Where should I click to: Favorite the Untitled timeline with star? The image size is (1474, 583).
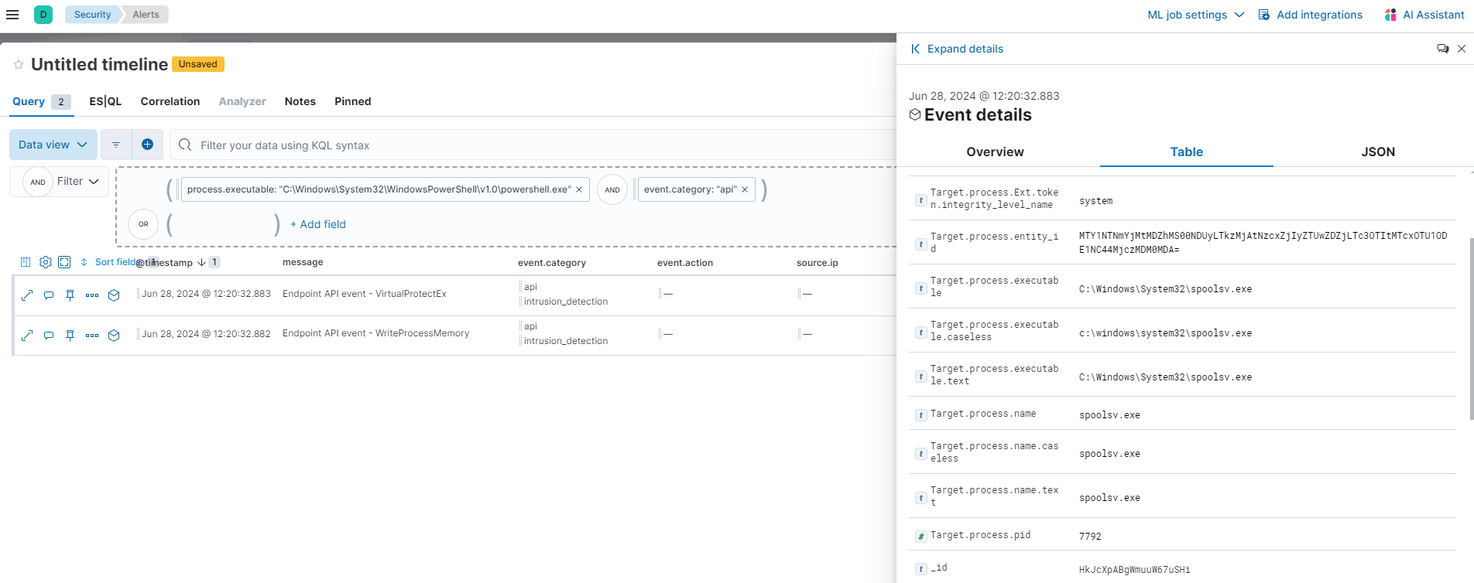[x=19, y=65]
